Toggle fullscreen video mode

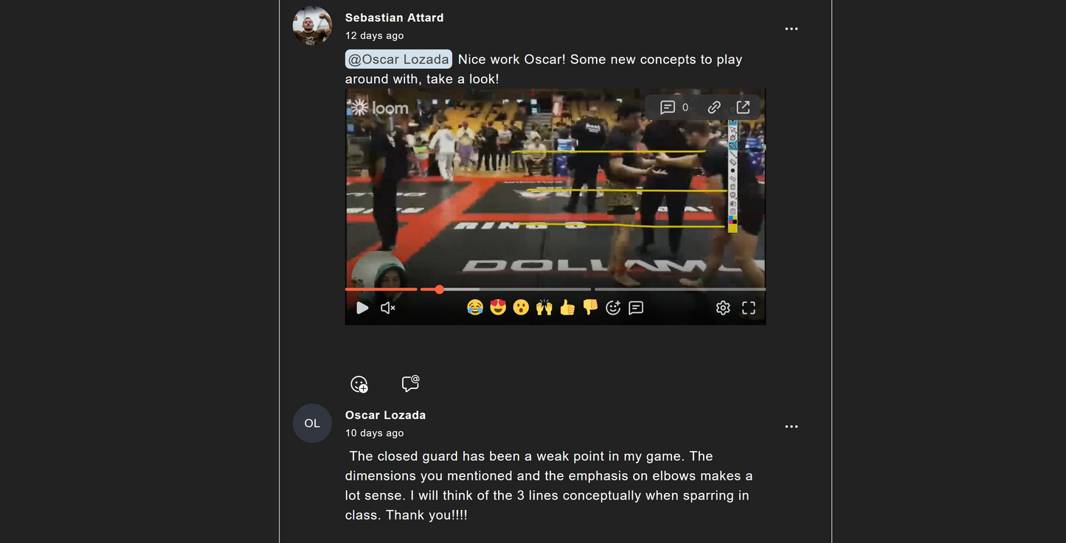[x=749, y=308]
